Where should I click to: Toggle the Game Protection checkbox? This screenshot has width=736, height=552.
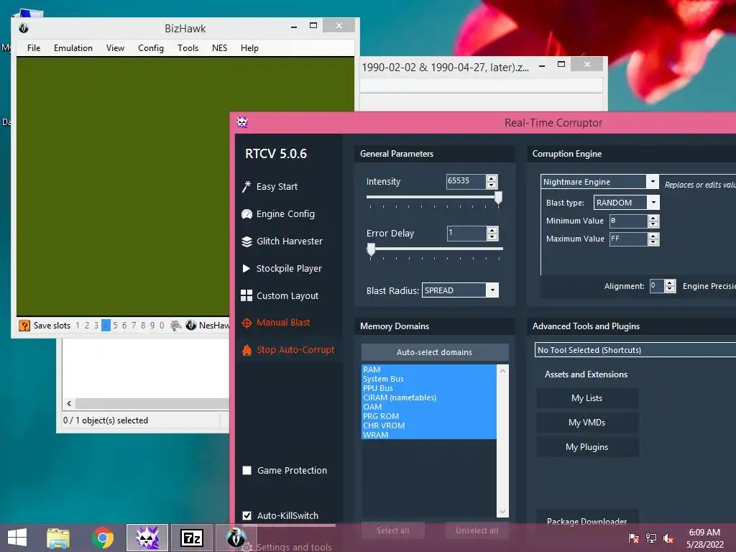pos(247,470)
